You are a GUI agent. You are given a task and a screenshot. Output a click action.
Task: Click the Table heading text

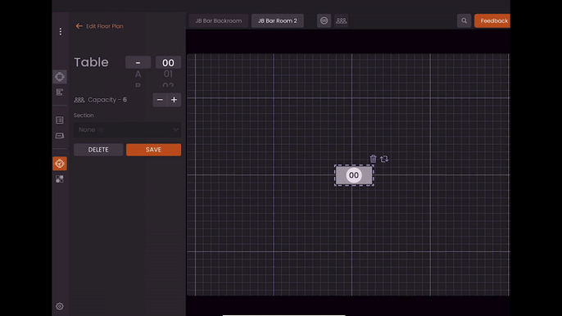(x=92, y=62)
